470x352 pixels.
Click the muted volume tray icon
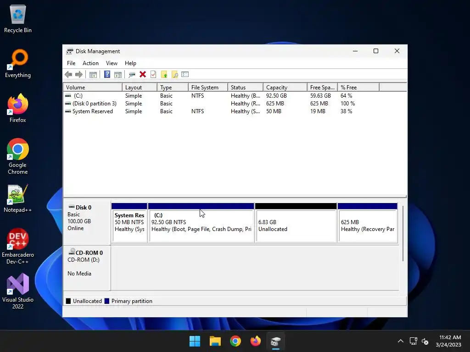pyautogui.click(x=425, y=341)
